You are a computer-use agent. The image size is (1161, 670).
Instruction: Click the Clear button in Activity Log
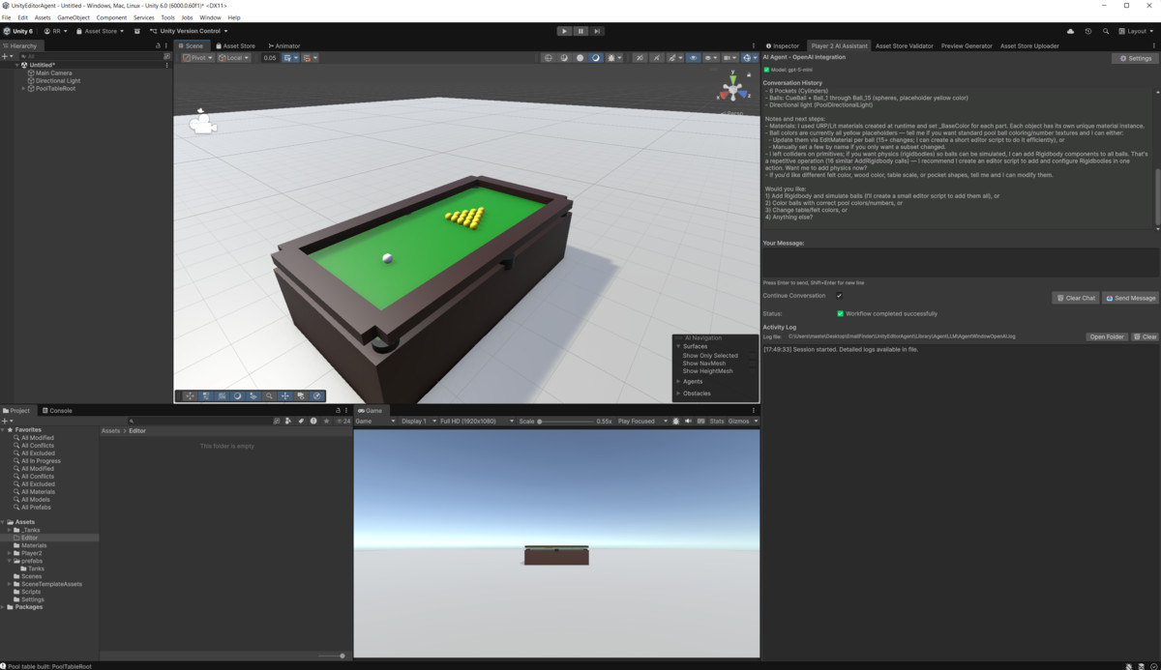coord(1146,336)
